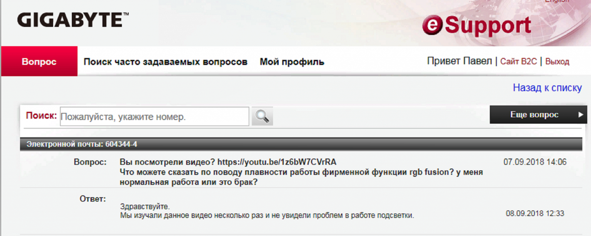
Task: Open Поиск часто задаваемых вопросов tab
Action: coord(165,62)
